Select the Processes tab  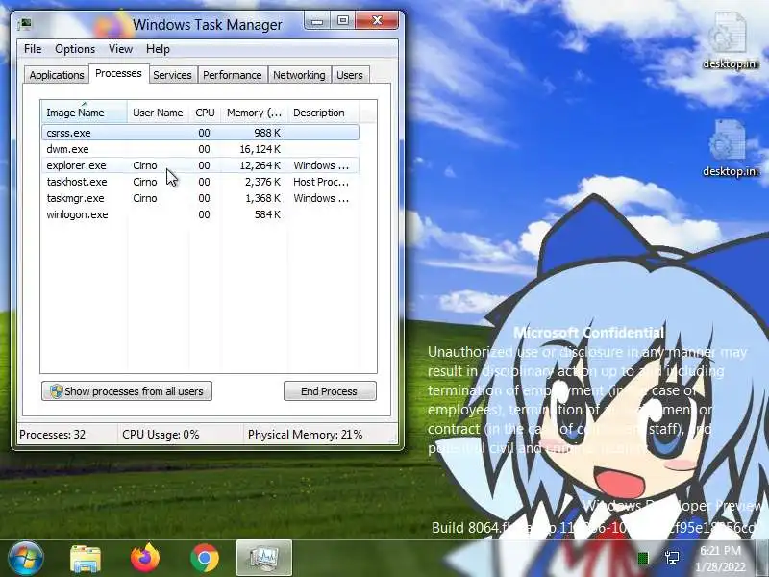pyautogui.click(x=118, y=74)
